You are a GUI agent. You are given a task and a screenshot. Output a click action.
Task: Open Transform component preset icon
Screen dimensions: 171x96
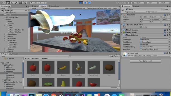coord(167,15)
